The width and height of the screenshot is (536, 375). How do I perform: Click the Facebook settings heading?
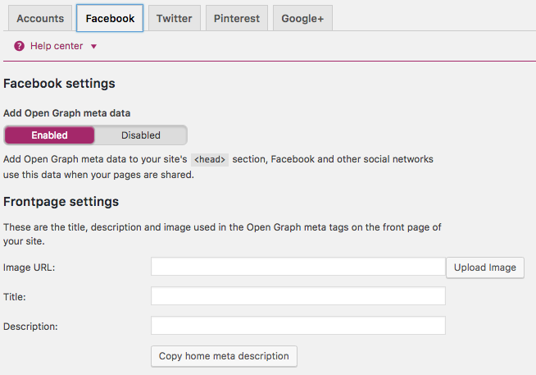tap(59, 84)
